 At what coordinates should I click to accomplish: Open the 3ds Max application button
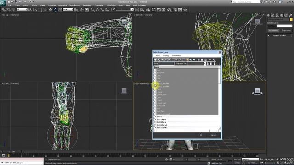click(3, 3)
